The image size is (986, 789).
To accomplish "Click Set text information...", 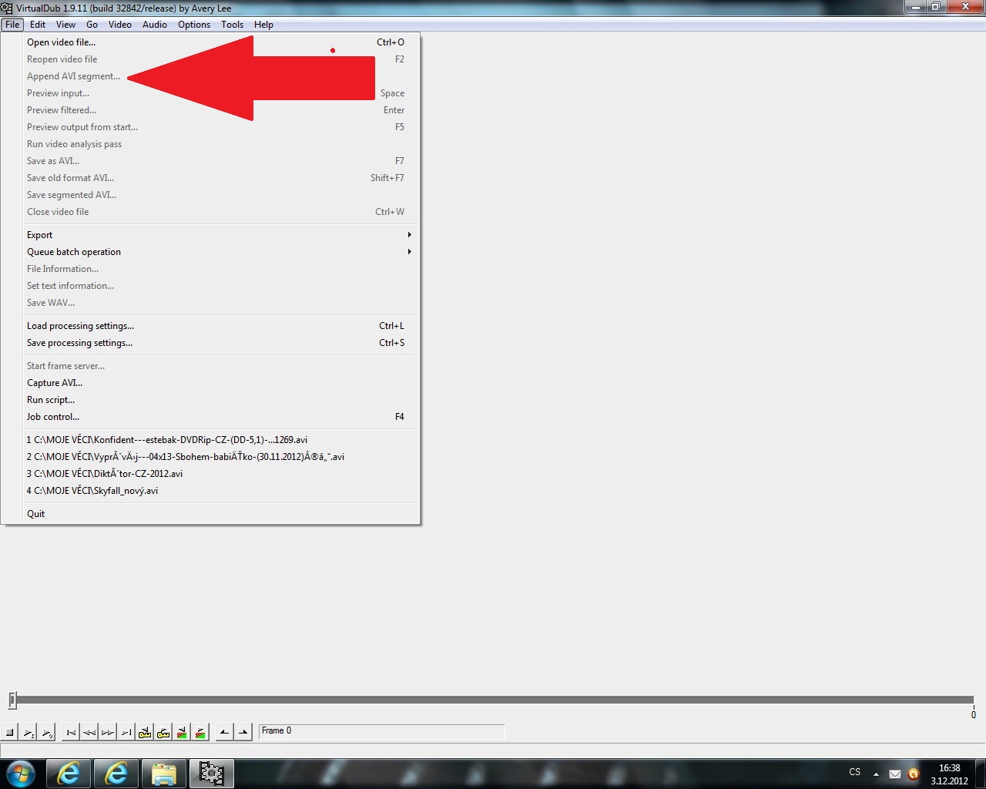I will (x=211, y=286).
